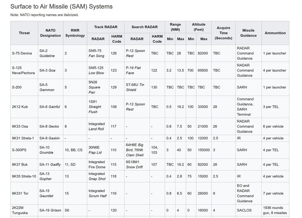Click the Track RADAR header cell
Viewport: 302px width, 218px height.
coord(105,27)
